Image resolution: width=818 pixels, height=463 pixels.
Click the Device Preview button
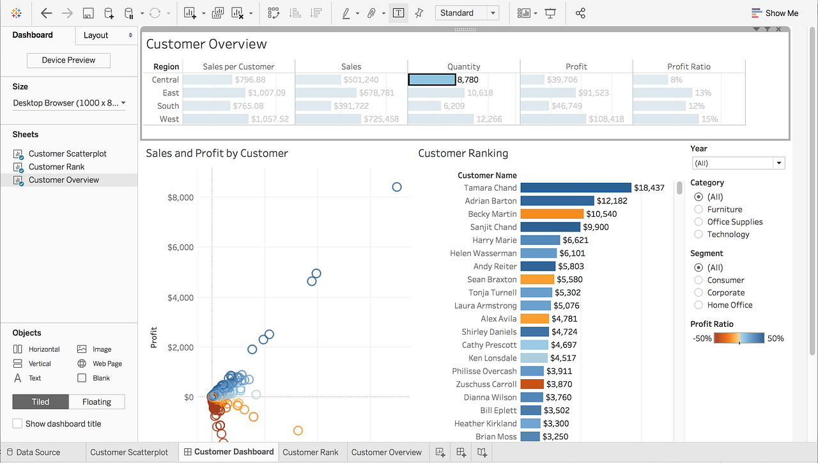(x=68, y=60)
